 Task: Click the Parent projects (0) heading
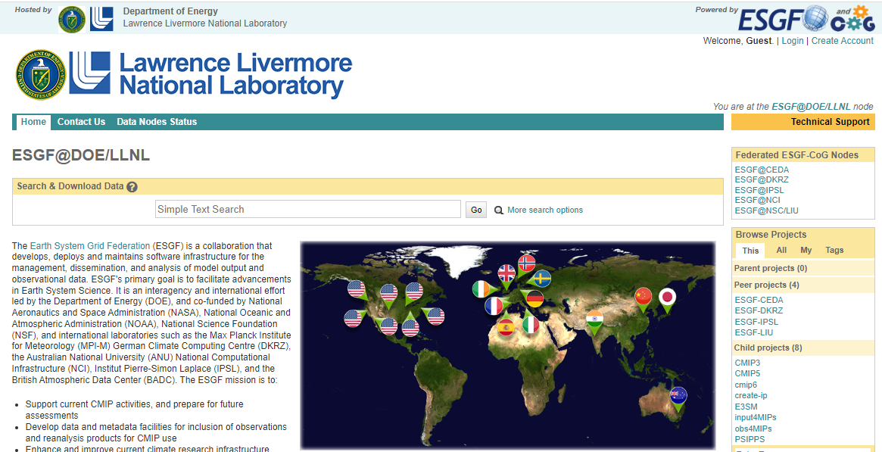click(771, 269)
